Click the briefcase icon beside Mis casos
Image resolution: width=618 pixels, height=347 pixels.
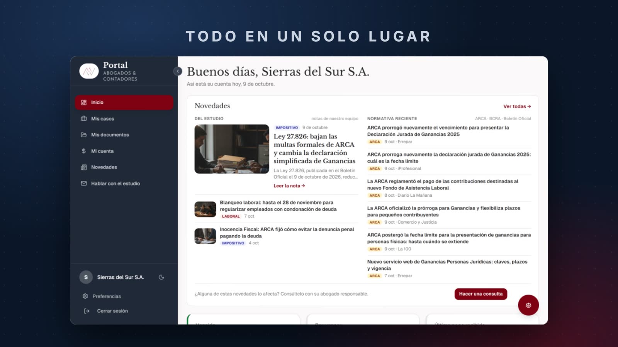pyautogui.click(x=84, y=119)
